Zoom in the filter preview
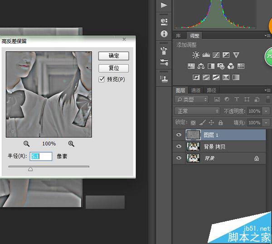 71,144
